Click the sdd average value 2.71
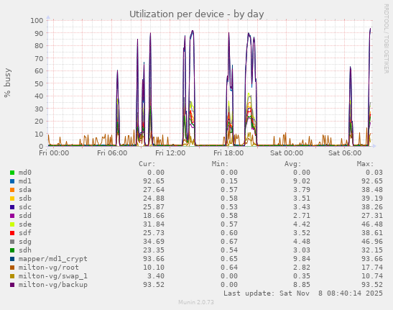Viewport: 393px width, 310px height. 302,216
